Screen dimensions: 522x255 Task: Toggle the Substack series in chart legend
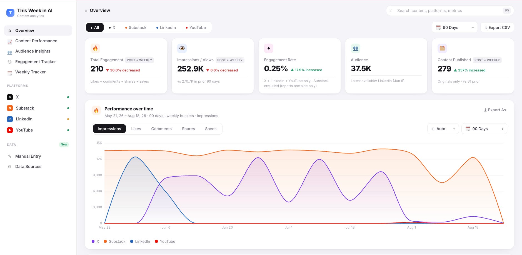114,241
